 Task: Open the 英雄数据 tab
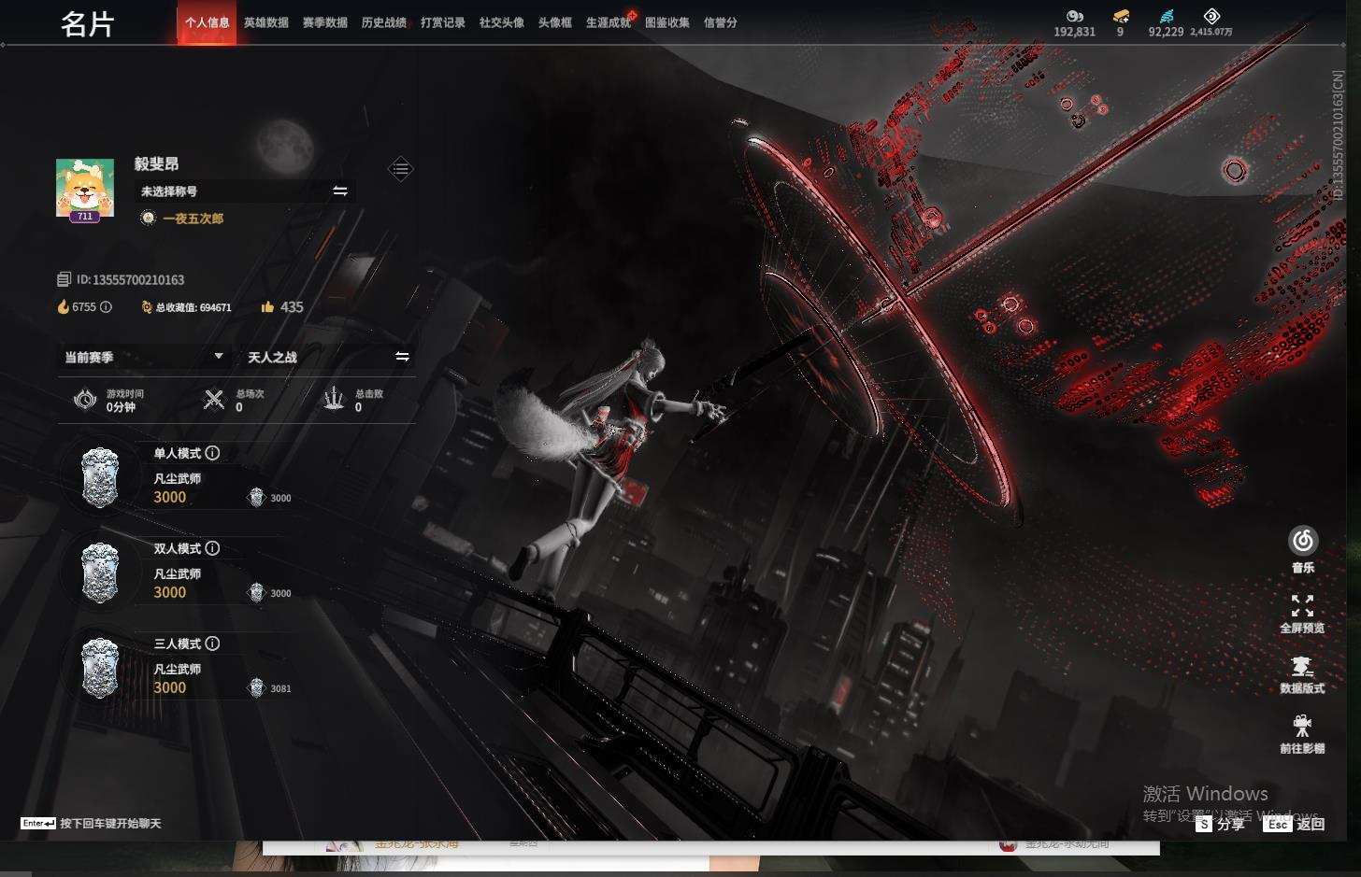point(265,22)
